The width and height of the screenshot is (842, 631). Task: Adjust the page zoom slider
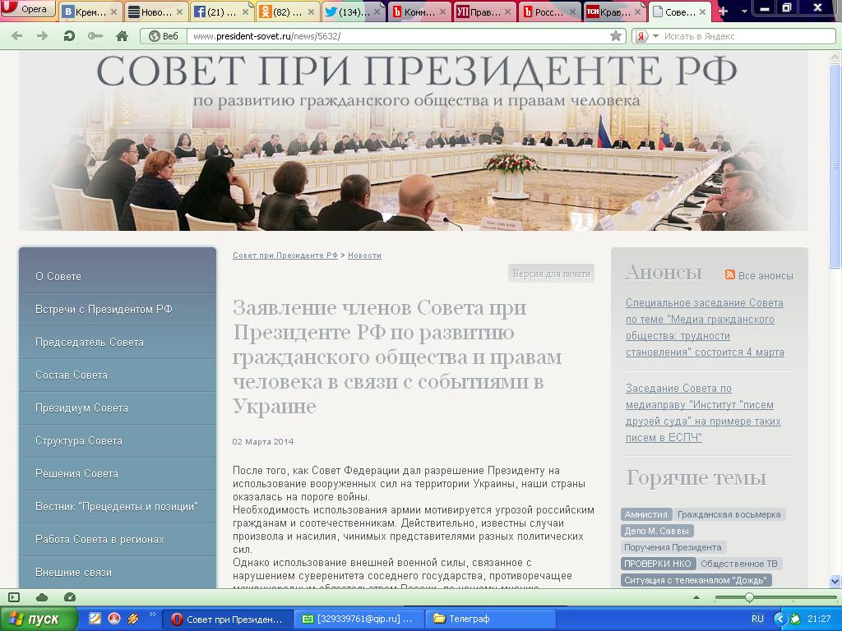(x=750, y=597)
